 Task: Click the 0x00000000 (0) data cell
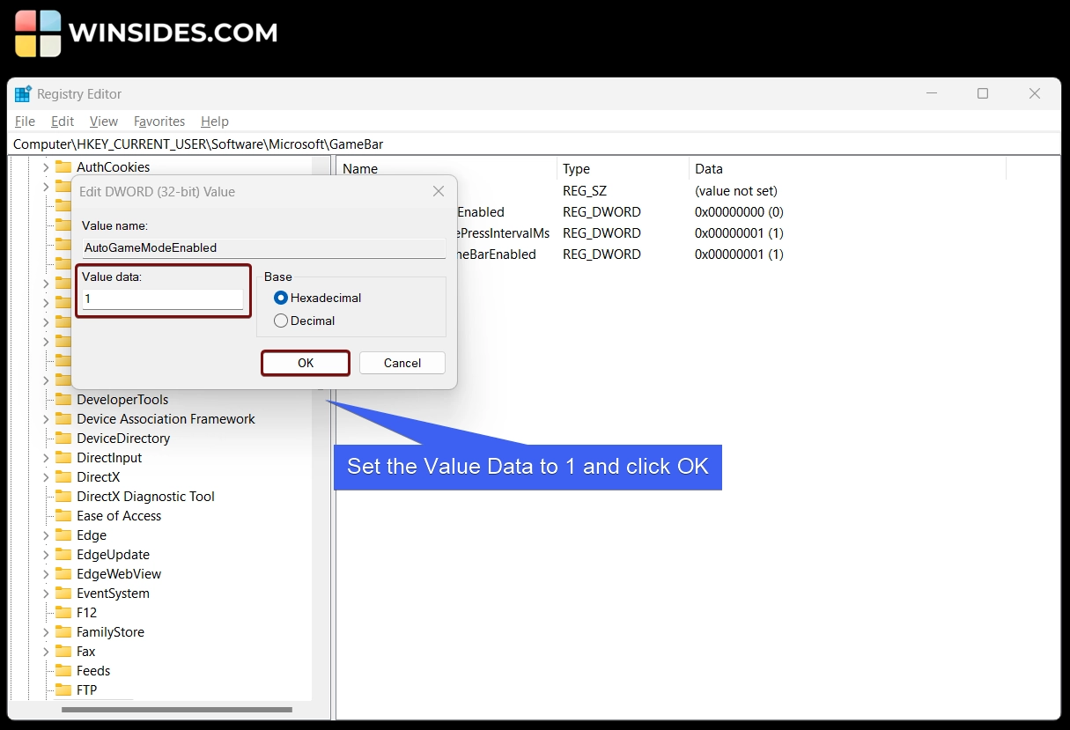(x=739, y=212)
